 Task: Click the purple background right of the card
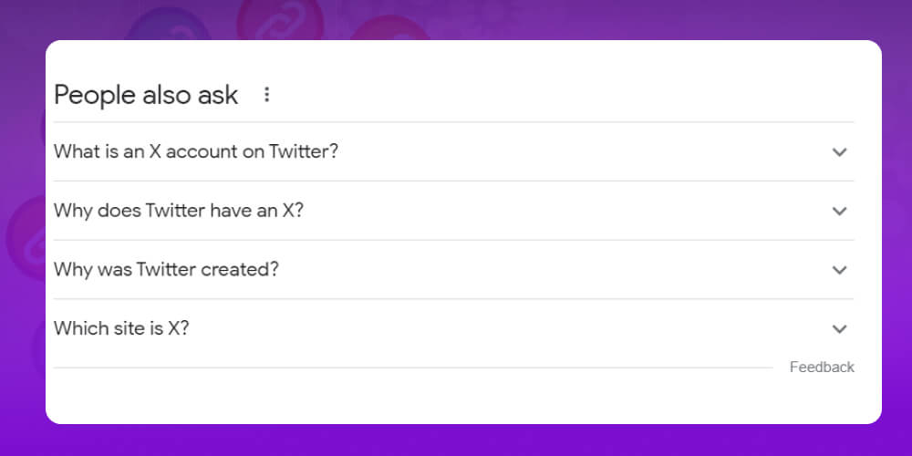896,233
